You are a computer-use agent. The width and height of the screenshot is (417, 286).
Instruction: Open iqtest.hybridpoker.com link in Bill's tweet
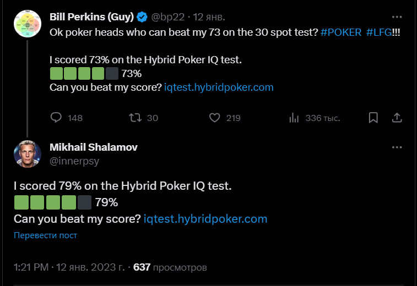(219, 87)
